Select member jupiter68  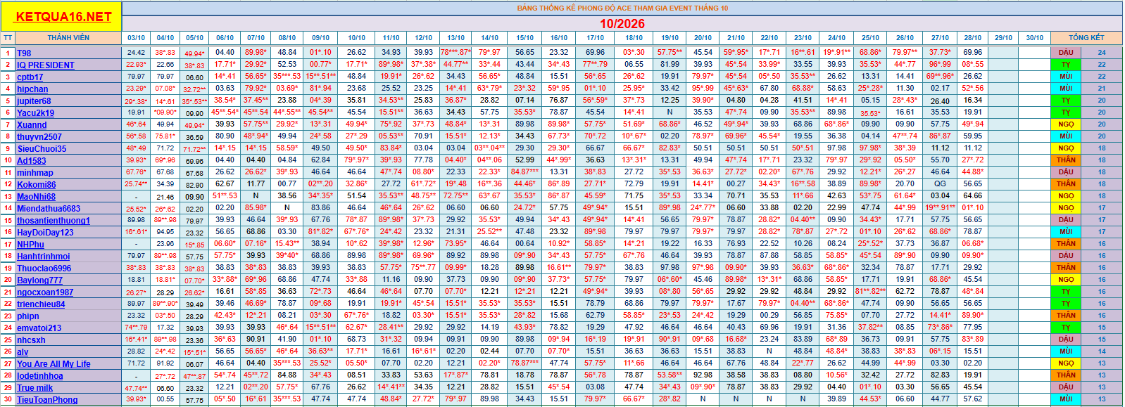[34, 101]
